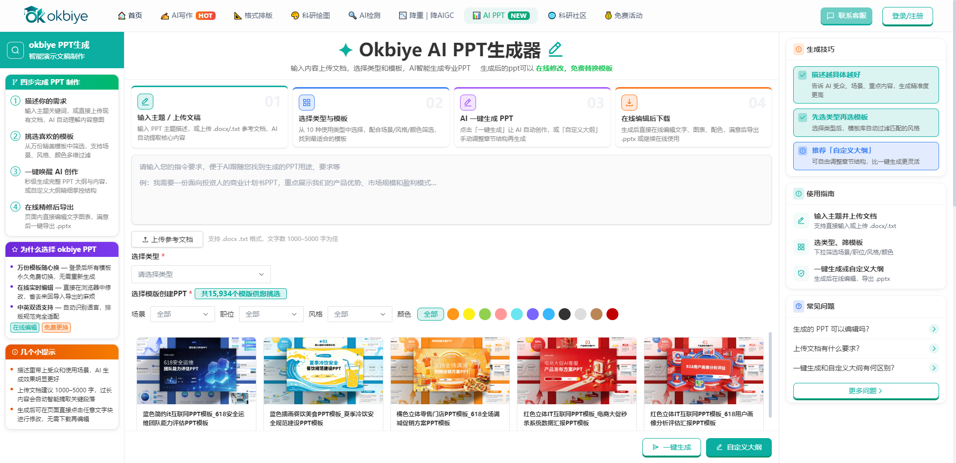The image size is (956, 463).
Task: Click the circled number 3 step icon
Action: (x=15, y=172)
